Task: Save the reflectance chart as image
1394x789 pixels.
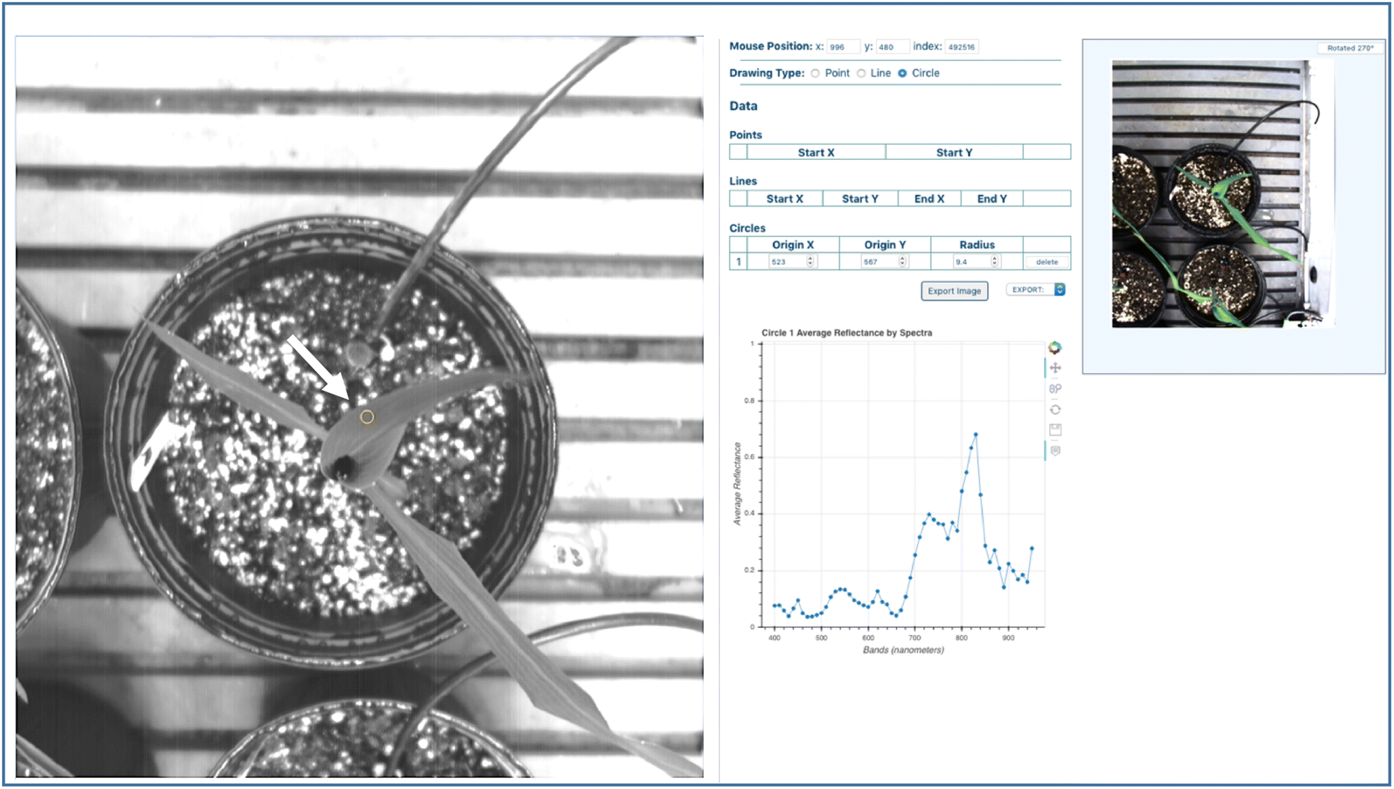Action: coord(1055,429)
